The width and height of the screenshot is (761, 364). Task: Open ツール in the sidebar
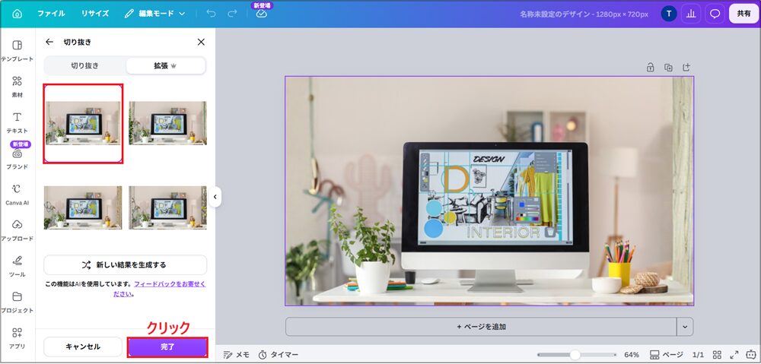[17, 266]
